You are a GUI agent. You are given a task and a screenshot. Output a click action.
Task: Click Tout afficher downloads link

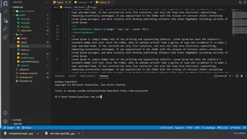point(240,133)
